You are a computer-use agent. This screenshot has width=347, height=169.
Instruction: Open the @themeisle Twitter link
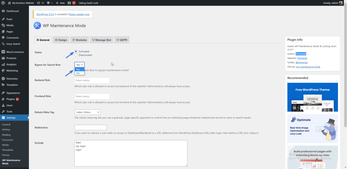point(302,62)
